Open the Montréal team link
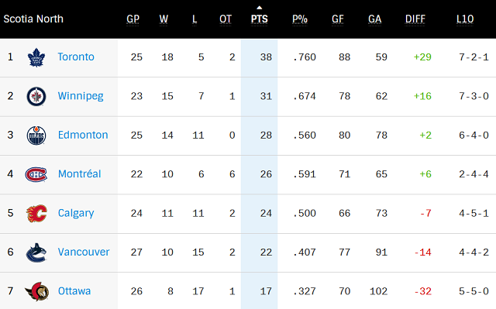The width and height of the screenshot is (496, 309). coord(79,173)
